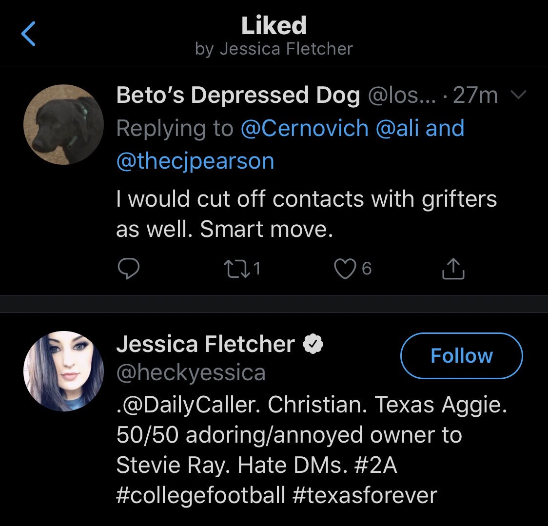Reply to Beto's Depressed Dog's tweet
Viewport: 548px width, 526px height.
coord(129,269)
